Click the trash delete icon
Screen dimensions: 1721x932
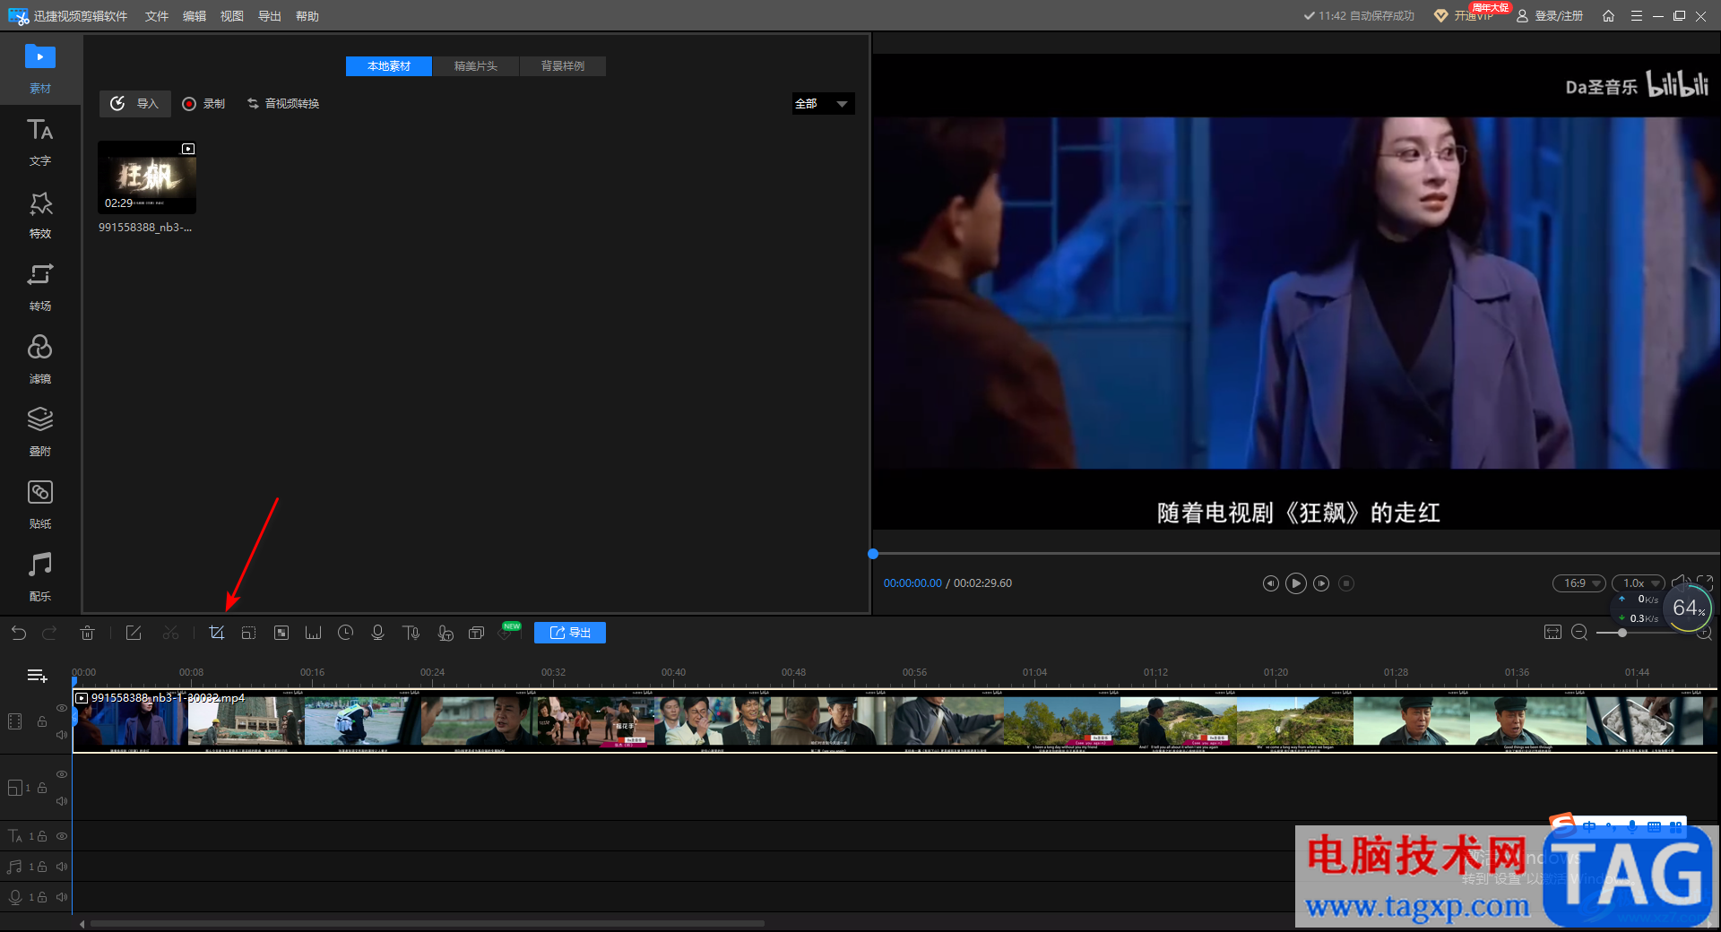tap(87, 633)
